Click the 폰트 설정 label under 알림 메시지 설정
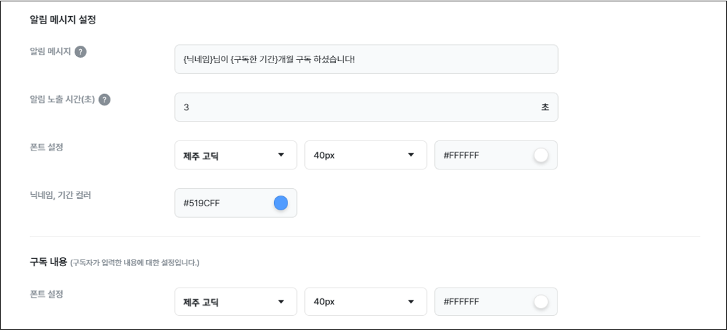Screen dimensions: 727x330 tap(46, 147)
